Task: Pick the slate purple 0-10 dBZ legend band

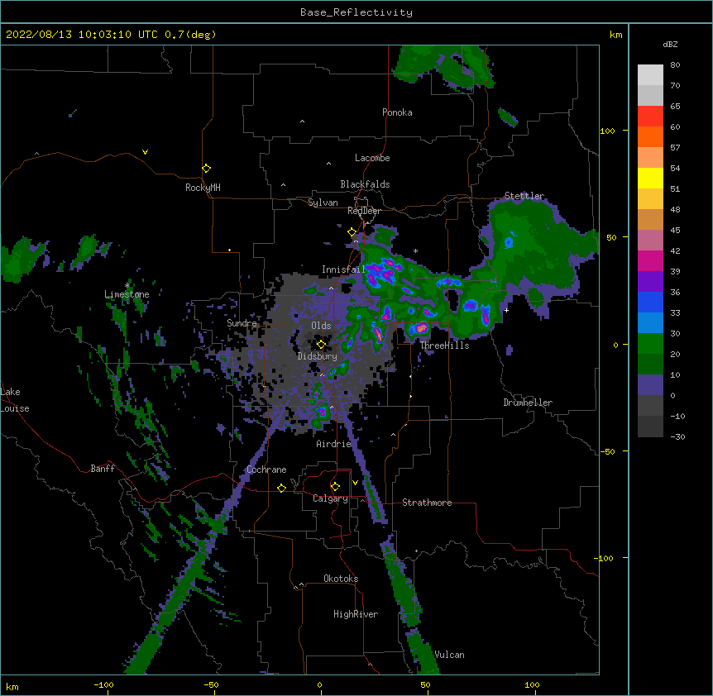Action: pyautogui.click(x=650, y=385)
